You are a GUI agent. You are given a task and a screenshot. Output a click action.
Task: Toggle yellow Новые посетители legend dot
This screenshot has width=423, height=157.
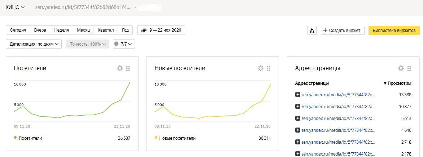[156, 138]
